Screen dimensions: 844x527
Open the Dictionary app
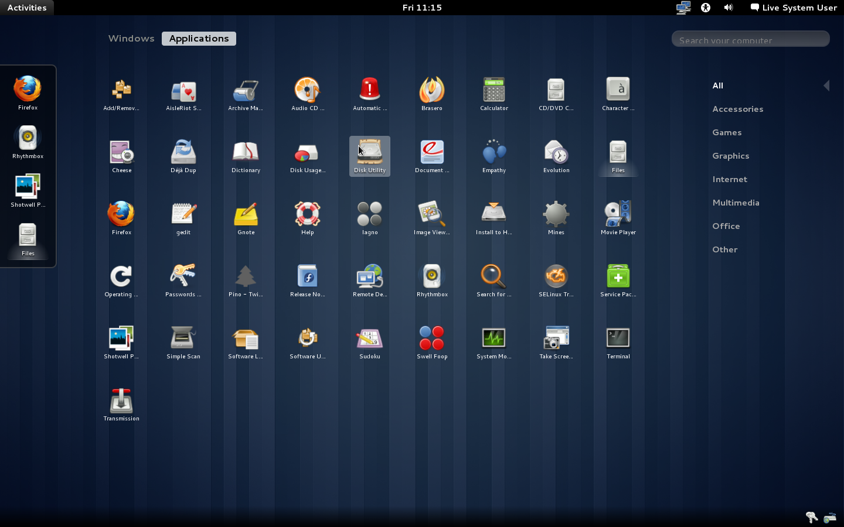tap(246, 157)
